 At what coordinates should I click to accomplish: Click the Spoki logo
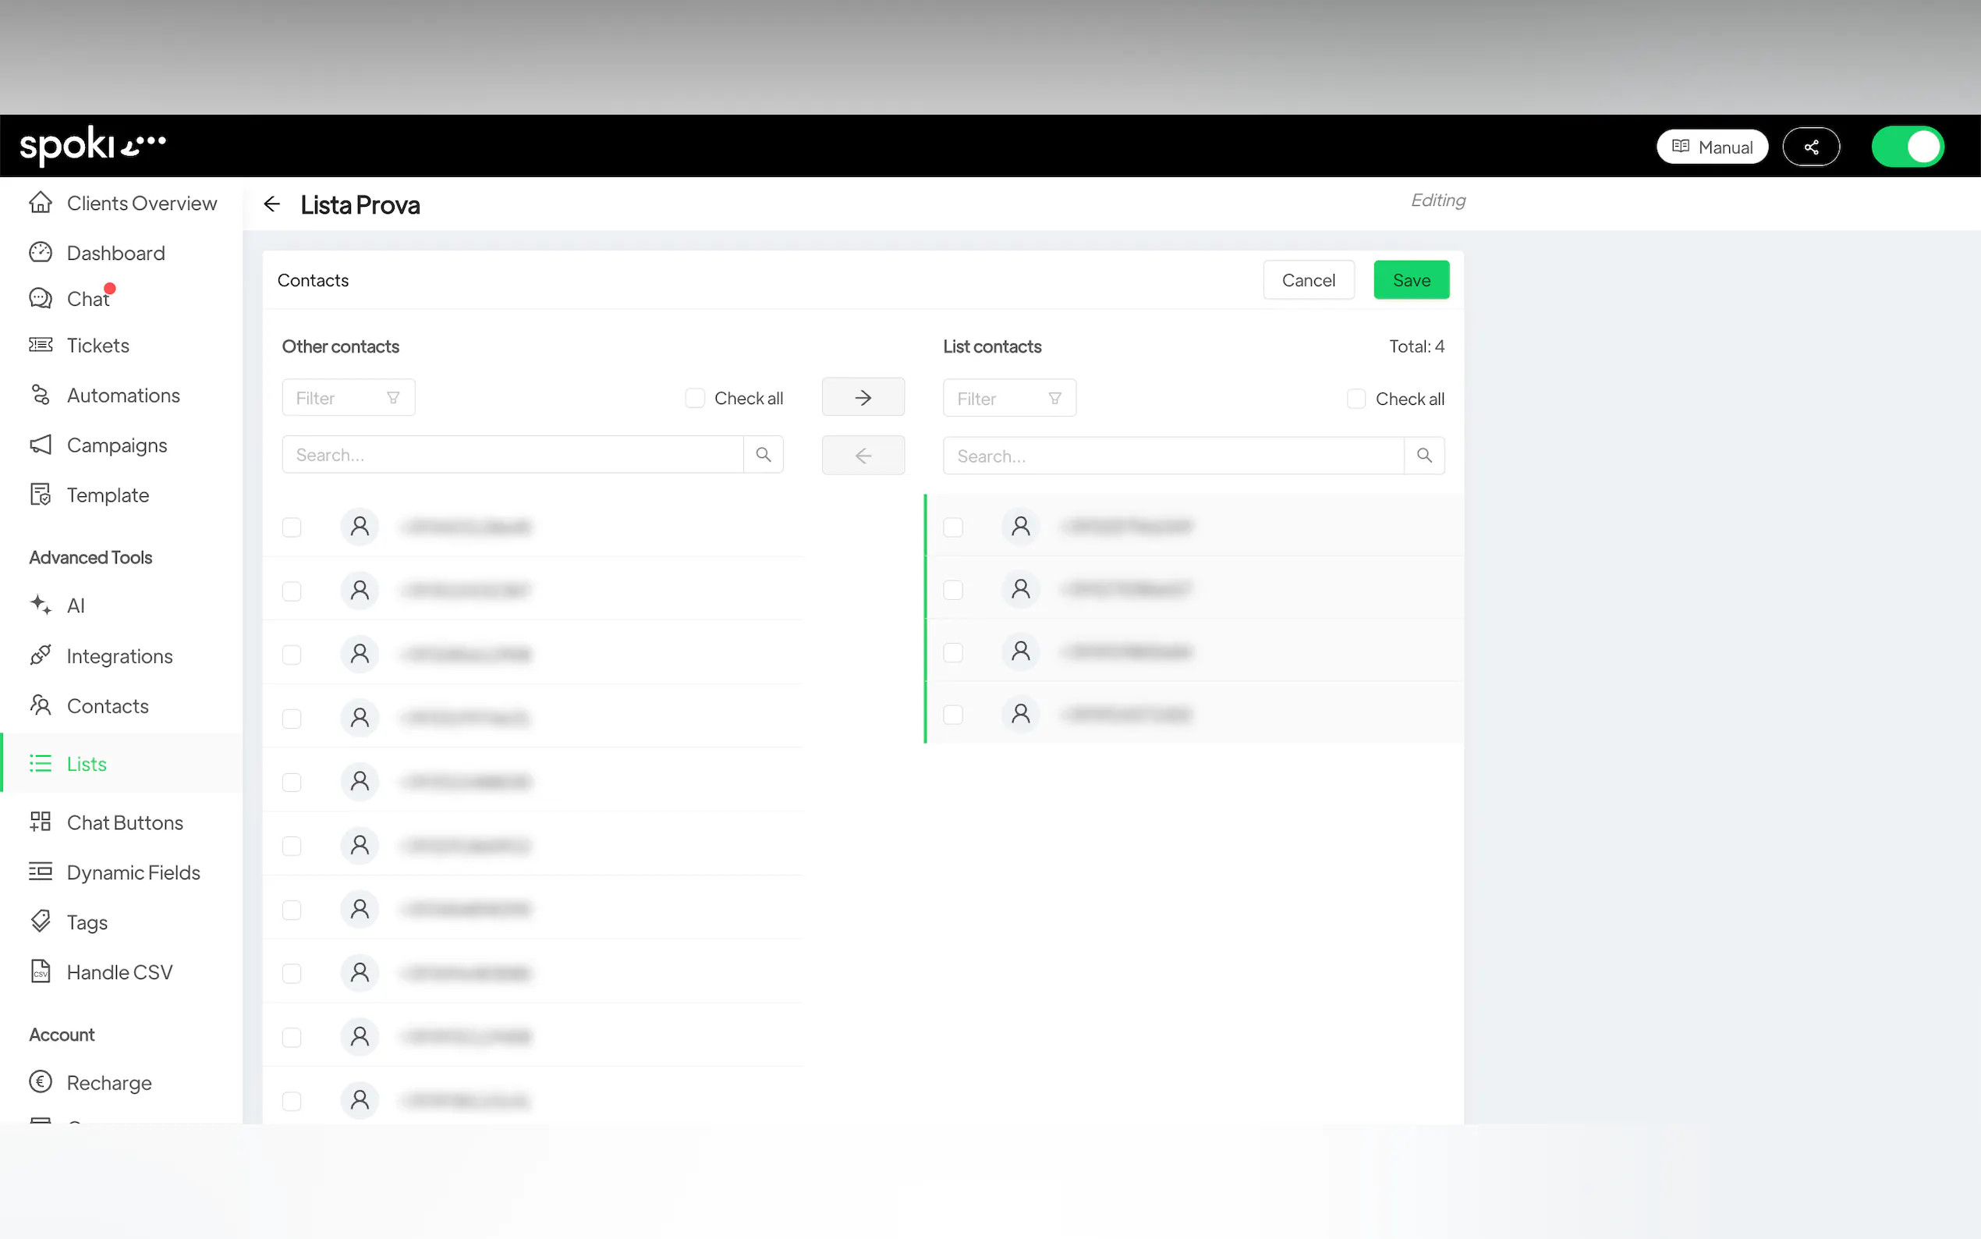point(93,146)
